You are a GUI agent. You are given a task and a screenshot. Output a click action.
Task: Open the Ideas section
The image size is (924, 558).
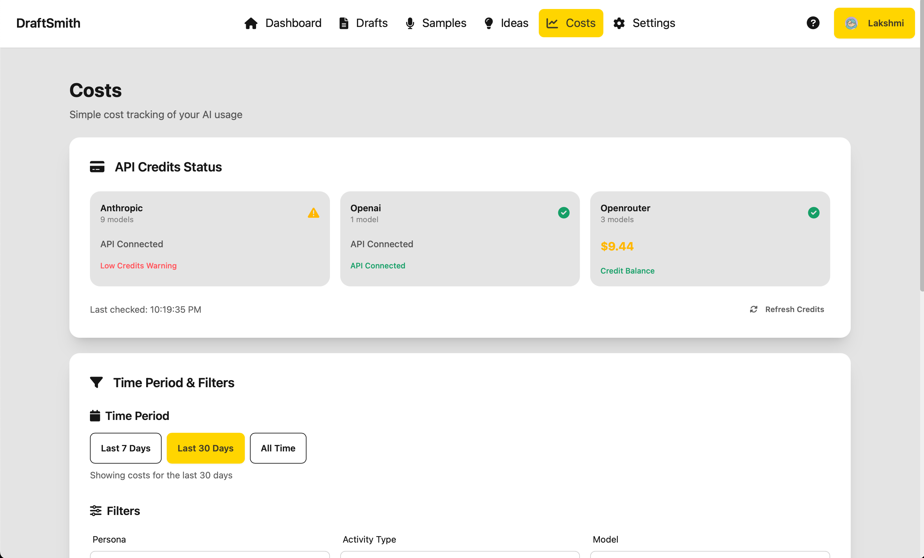coord(506,23)
